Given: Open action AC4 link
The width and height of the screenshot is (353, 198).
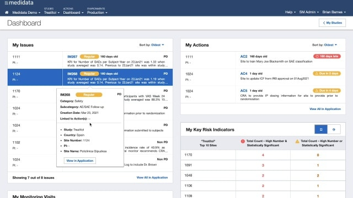Looking at the screenshot, I should (244, 74).
